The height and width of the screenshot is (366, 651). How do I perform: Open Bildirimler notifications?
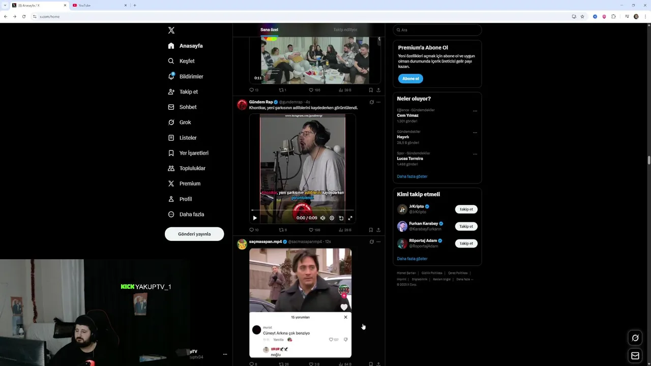coord(186,76)
